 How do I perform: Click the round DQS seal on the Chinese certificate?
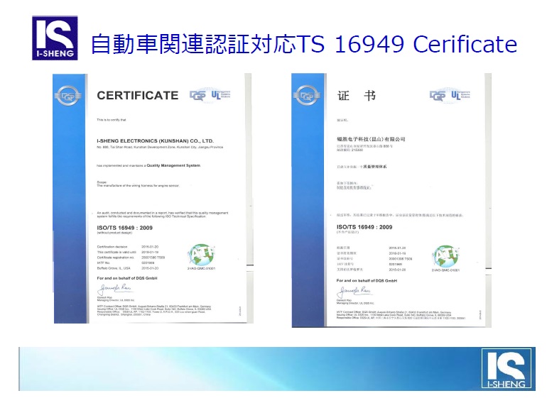tap(307, 95)
